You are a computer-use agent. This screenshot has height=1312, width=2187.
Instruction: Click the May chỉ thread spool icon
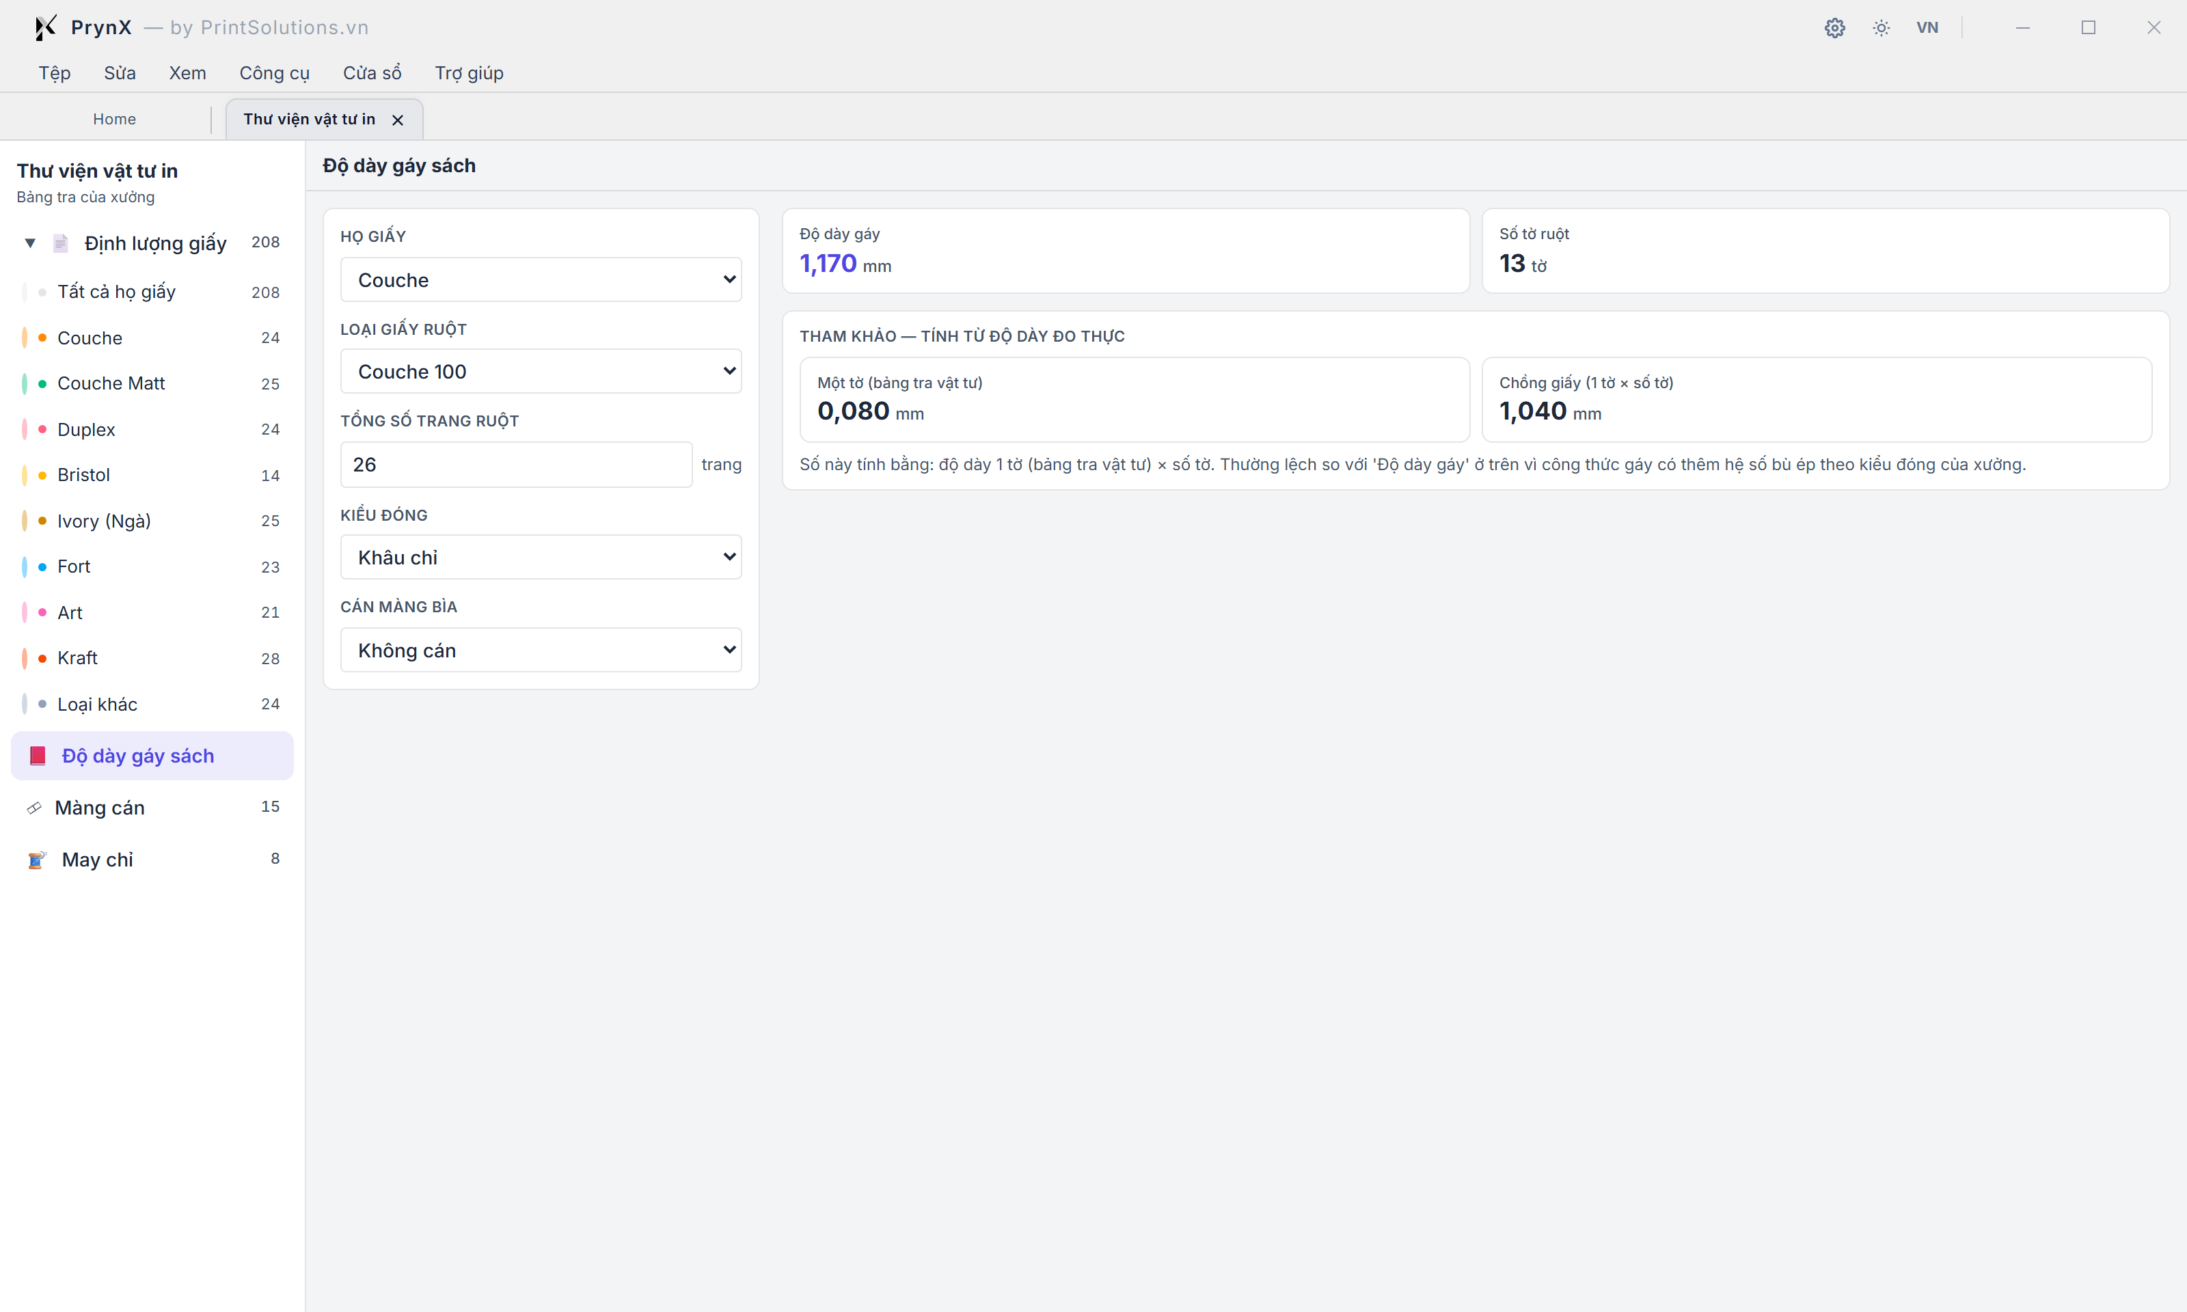pos(36,860)
